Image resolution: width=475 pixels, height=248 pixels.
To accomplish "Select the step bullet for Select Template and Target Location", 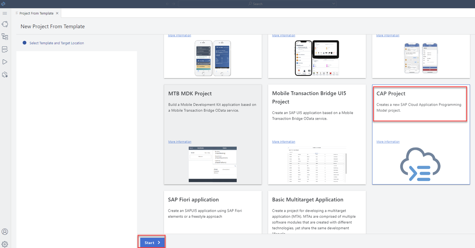I will (24, 43).
